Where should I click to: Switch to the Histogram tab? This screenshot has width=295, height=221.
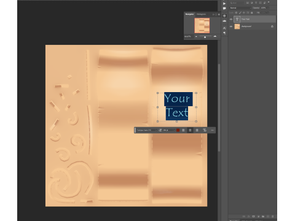tap(201, 14)
